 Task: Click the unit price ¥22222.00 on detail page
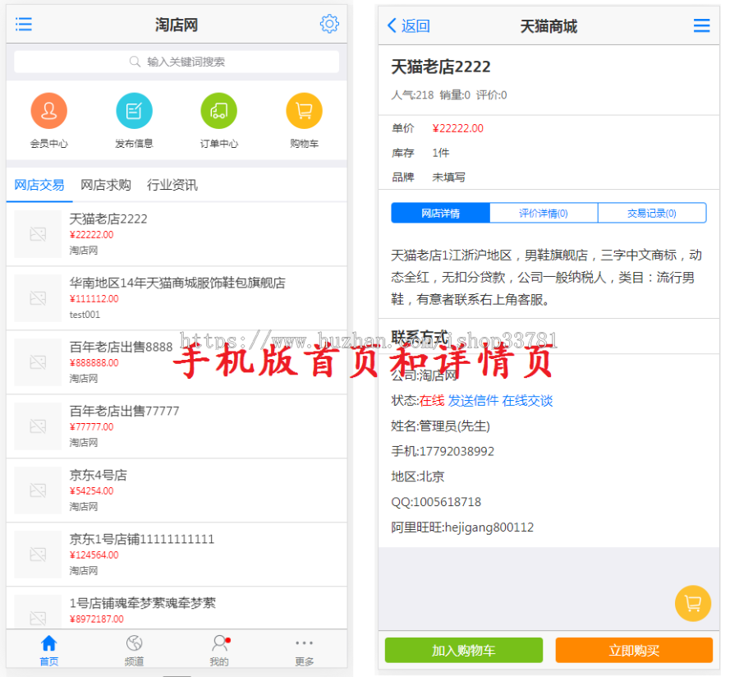coord(458,128)
